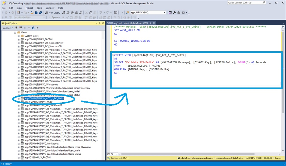Open the Properties wrench icon in toolbar
286x166 pixels.
click(175, 13)
